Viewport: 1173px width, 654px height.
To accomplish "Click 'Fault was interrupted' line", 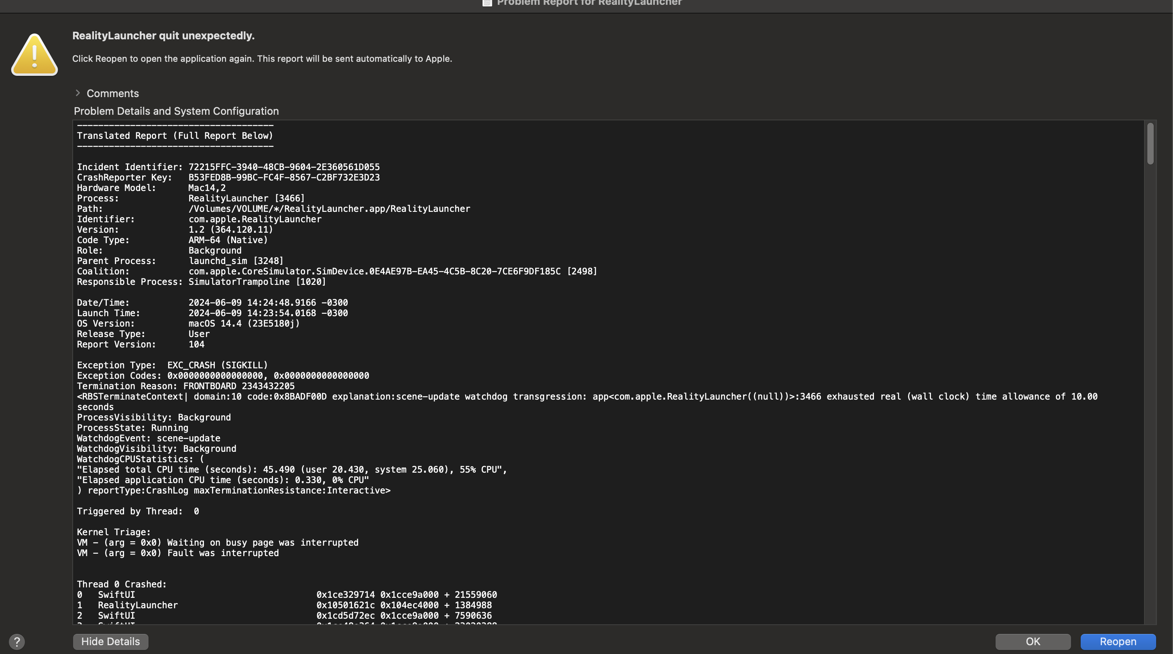I will pos(177,553).
